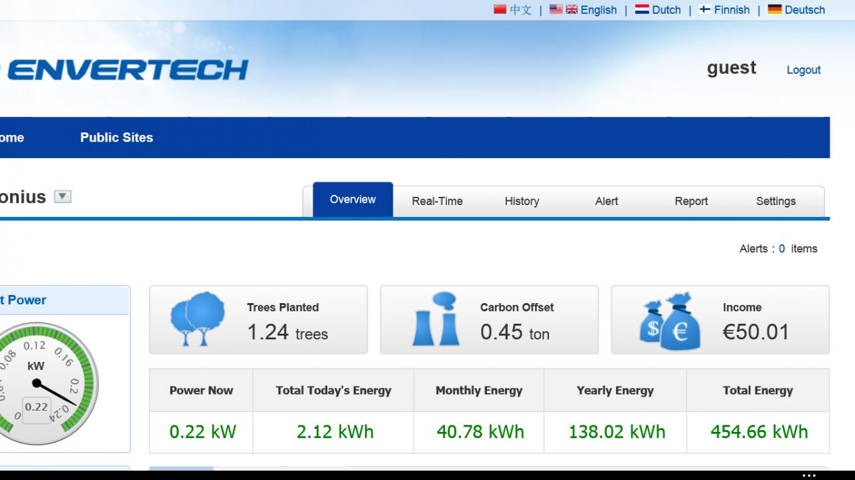Click the UK flag icon
The width and height of the screenshot is (855, 480).
pyautogui.click(x=572, y=9)
